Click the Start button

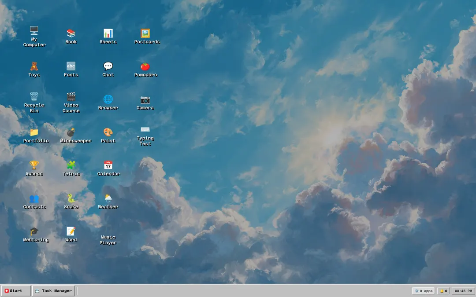coord(15,291)
